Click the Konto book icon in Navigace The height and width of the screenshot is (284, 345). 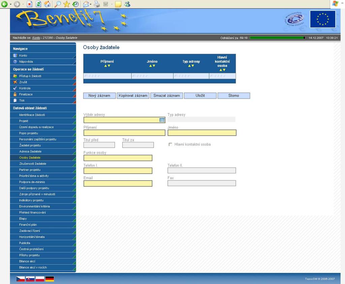pos(15,56)
